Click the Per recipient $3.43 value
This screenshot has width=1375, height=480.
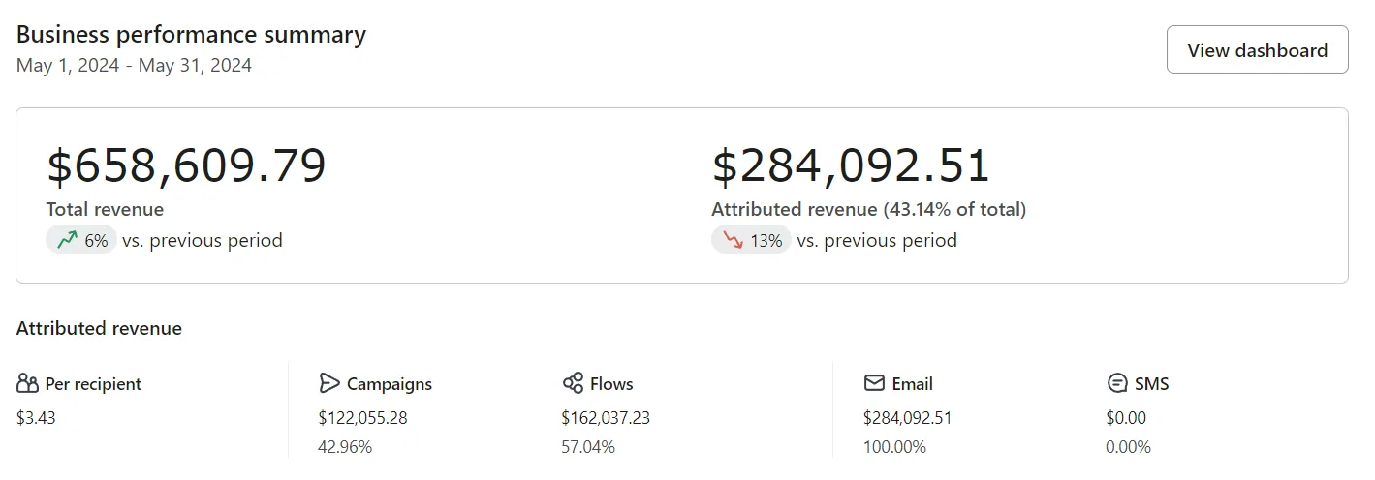click(36, 418)
